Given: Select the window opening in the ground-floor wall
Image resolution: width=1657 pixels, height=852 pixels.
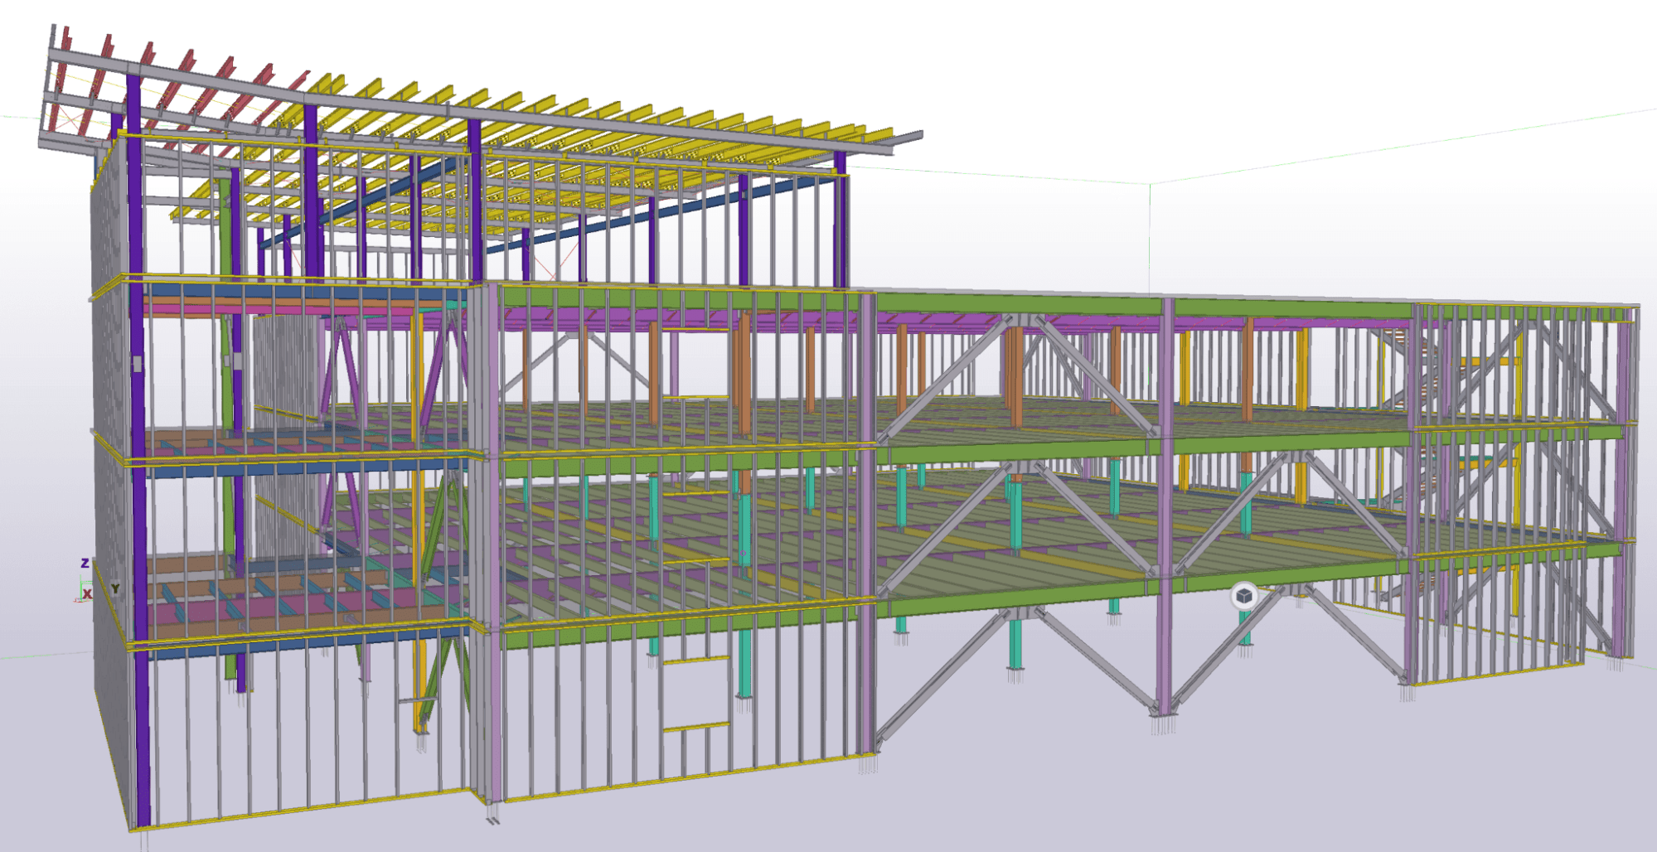Looking at the screenshot, I should coord(695,695).
